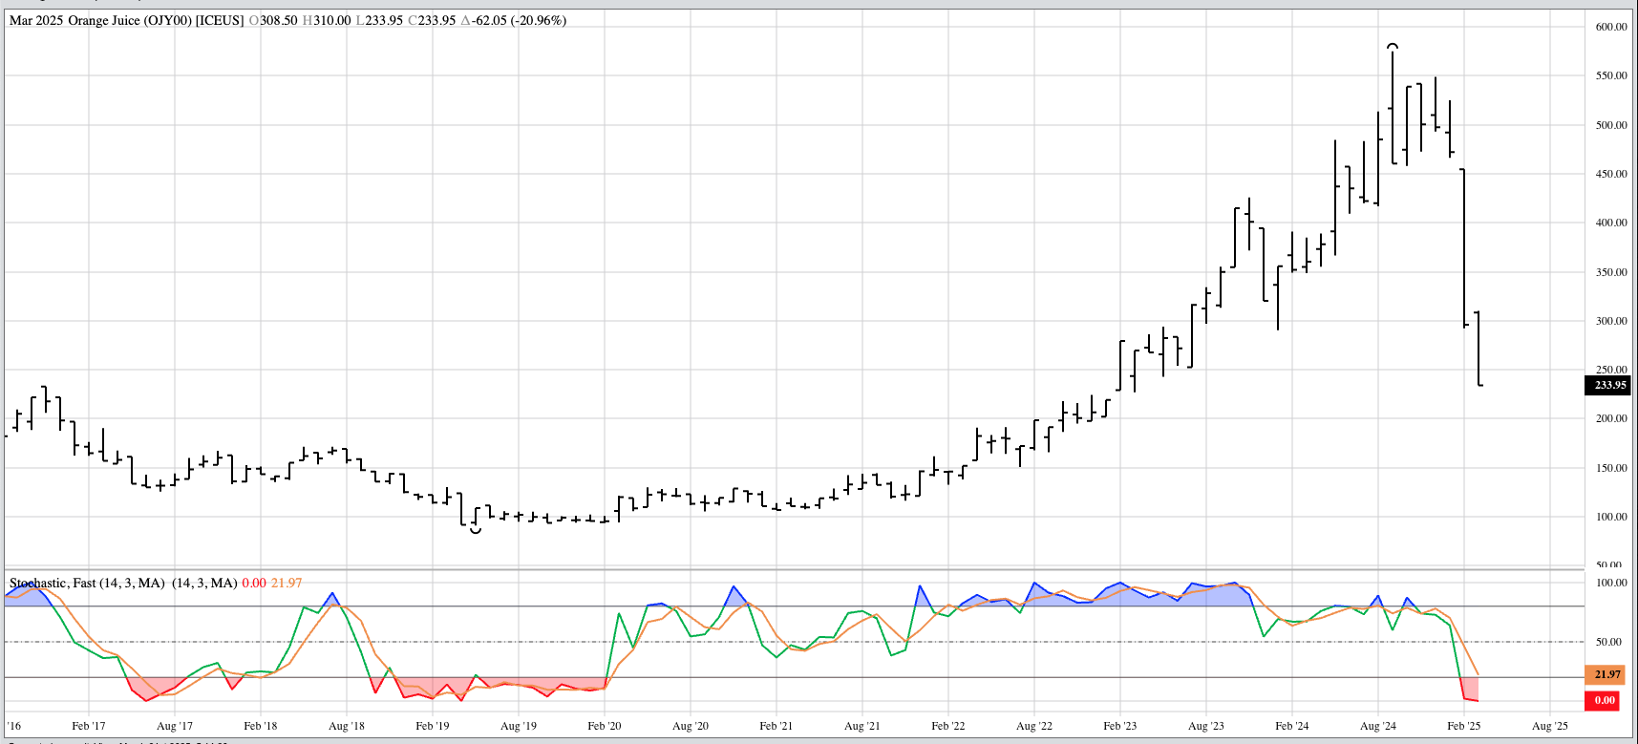The image size is (1638, 744).
Task: Click the 300.00 label on price axis
Action: pyautogui.click(x=1610, y=321)
